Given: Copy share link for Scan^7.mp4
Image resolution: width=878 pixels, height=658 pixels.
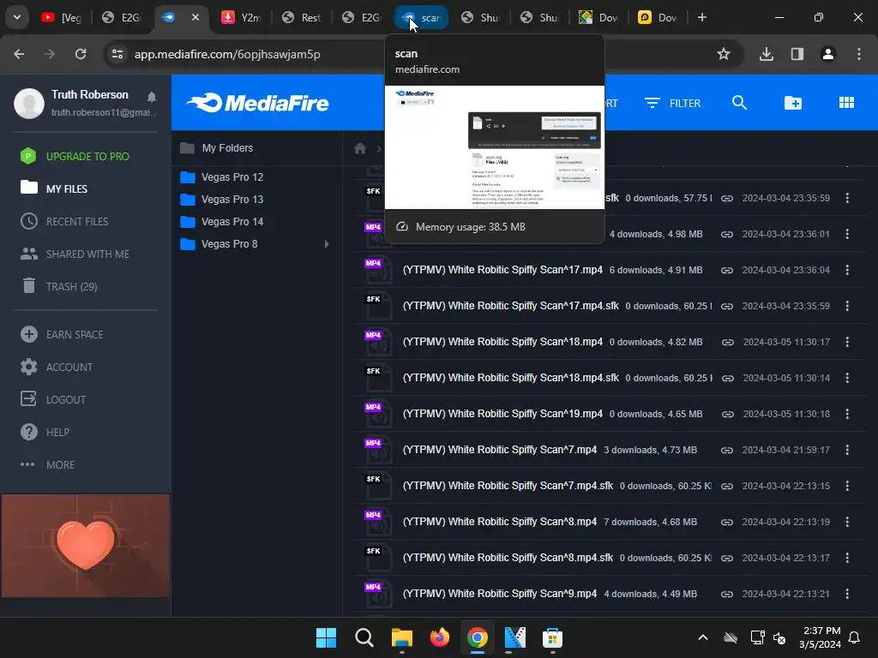Looking at the screenshot, I should coord(727,450).
